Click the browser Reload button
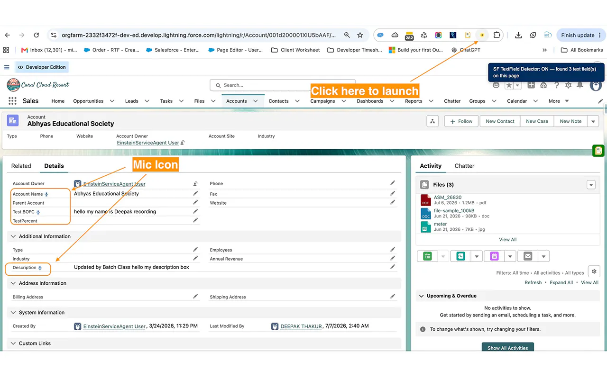This screenshot has width=607, height=379. (x=36, y=35)
